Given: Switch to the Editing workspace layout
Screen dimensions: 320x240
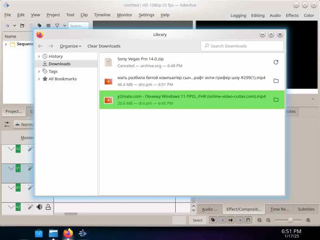Looking at the screenshot, I should [x=258, y=16].
